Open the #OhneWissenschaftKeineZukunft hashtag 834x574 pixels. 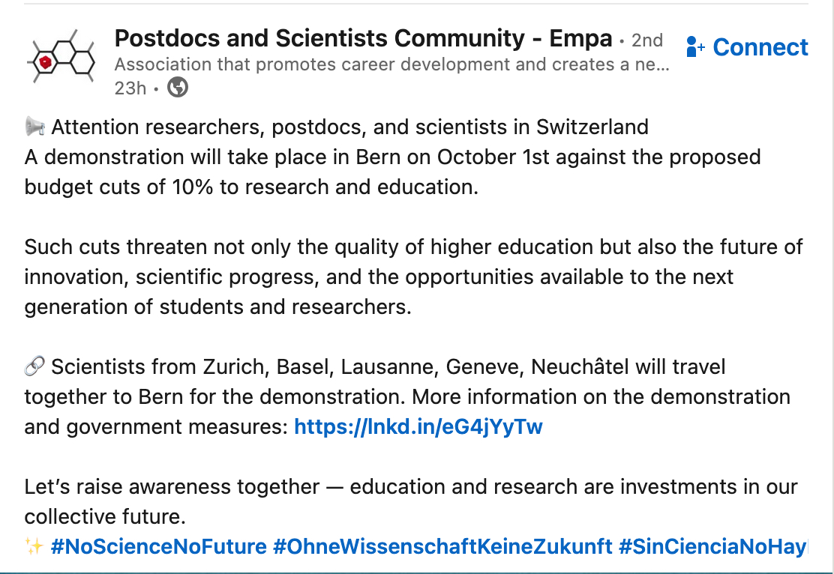(x=442, y=546)
